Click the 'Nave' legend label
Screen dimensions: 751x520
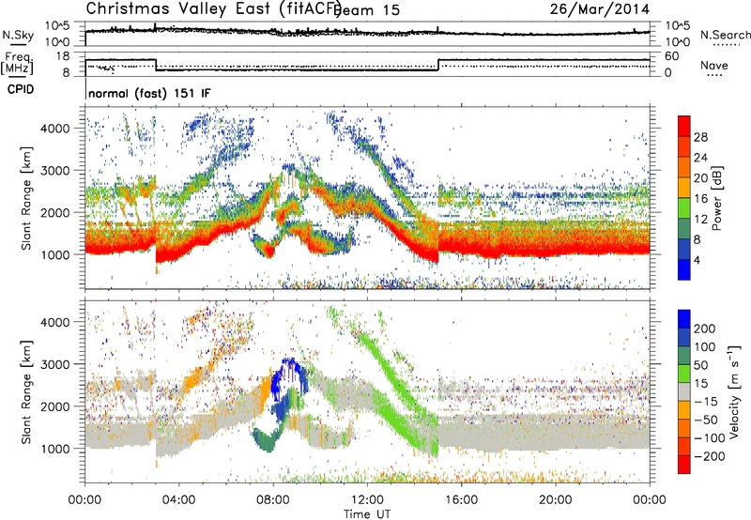713,65
